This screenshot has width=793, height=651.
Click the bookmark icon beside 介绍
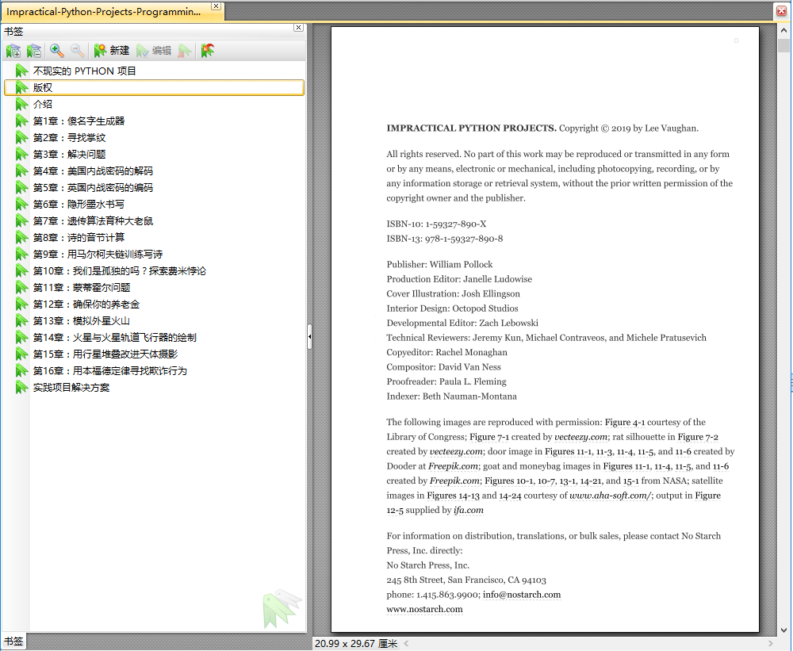(x=21, y=104)
